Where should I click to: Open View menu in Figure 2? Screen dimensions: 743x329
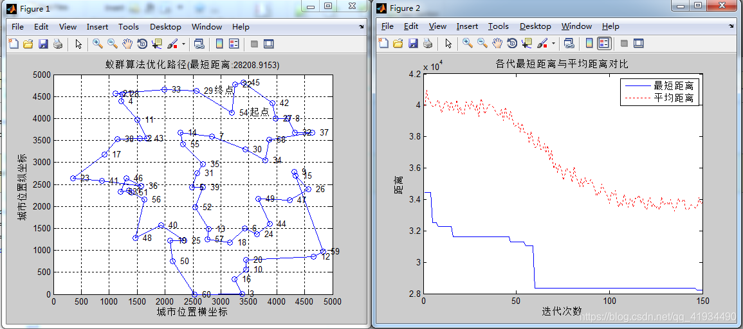437,26
